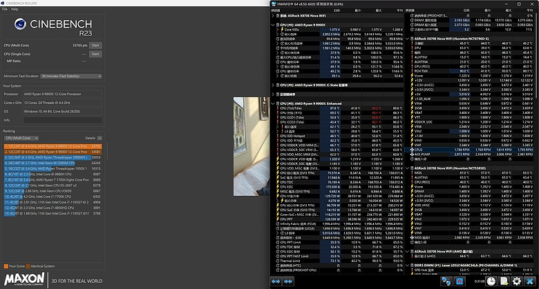Click the fan icon beside MOS fan row
539x289 pixels.
click(412, 237)
